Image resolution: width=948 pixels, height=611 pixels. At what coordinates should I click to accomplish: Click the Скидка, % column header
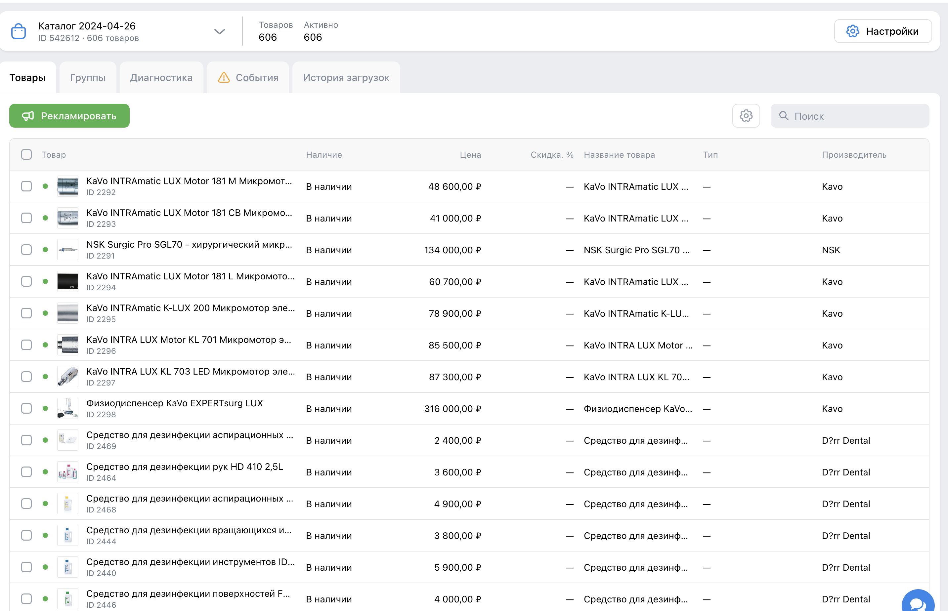click(x=552, y=155)
